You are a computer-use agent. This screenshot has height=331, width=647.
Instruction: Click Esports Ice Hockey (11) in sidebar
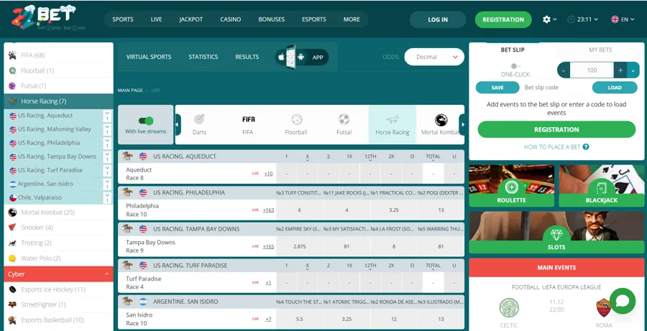pyautogui.click(x=59, y=289)
